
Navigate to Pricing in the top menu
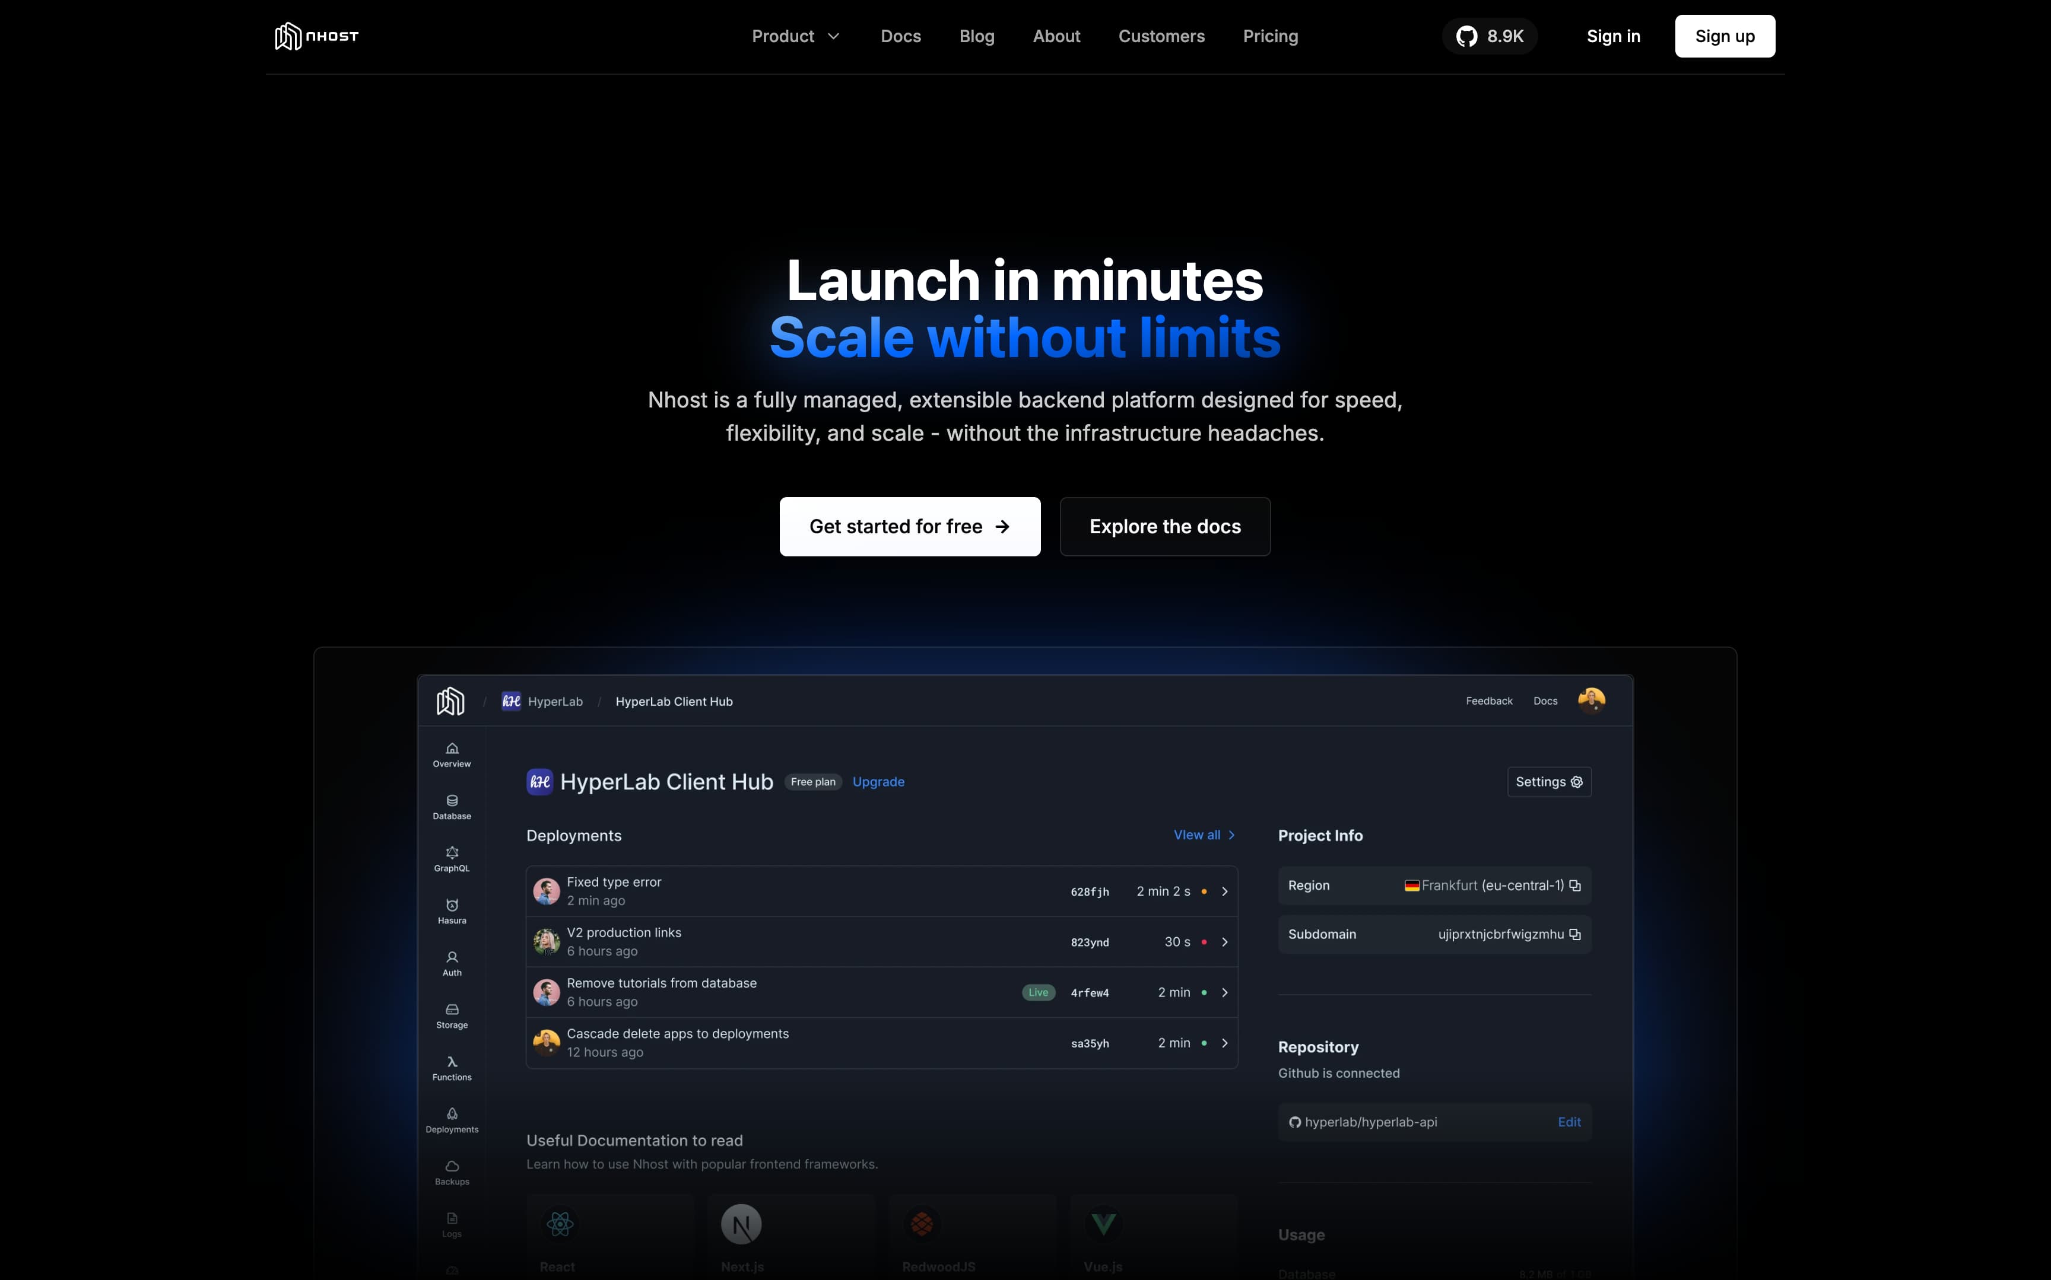1270,36
